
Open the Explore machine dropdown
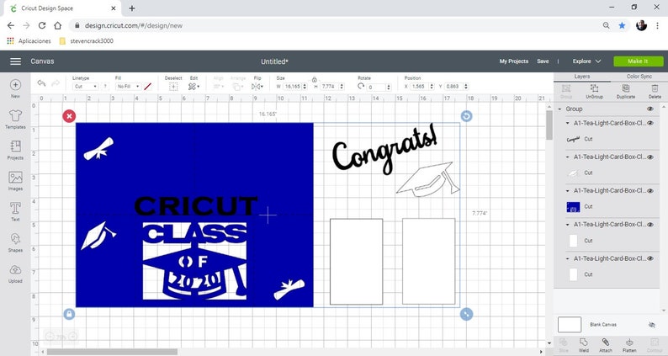pos(586,61)
